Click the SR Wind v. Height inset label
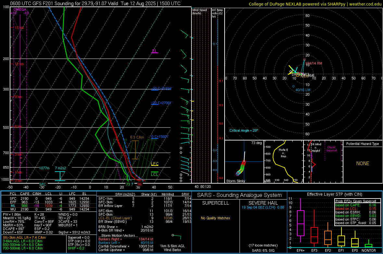The width and height of the screenshot is (383, 254). click(x=316, y=148)
